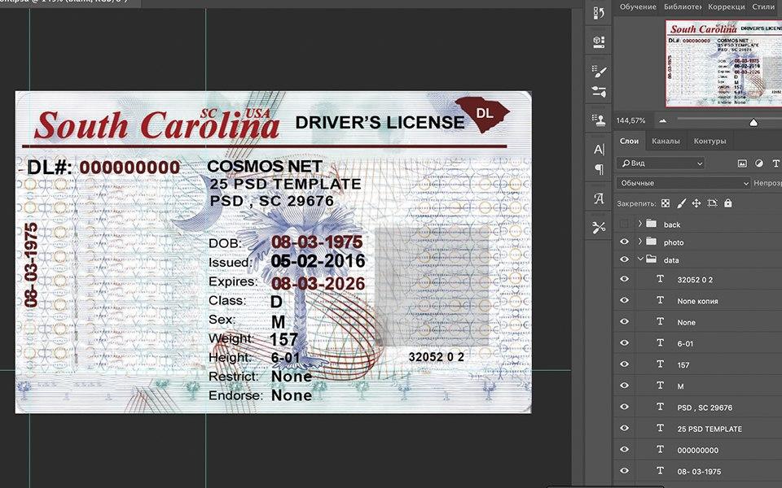This screenshot has width=782, height=488.
Task: Prevent artboard auto-nesting lock icon
Action: point(712,203)
